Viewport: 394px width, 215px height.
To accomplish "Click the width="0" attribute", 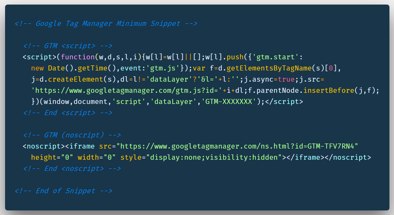I will point(97,157).
